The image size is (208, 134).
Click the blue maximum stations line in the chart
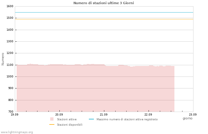(x=104, y=13)
